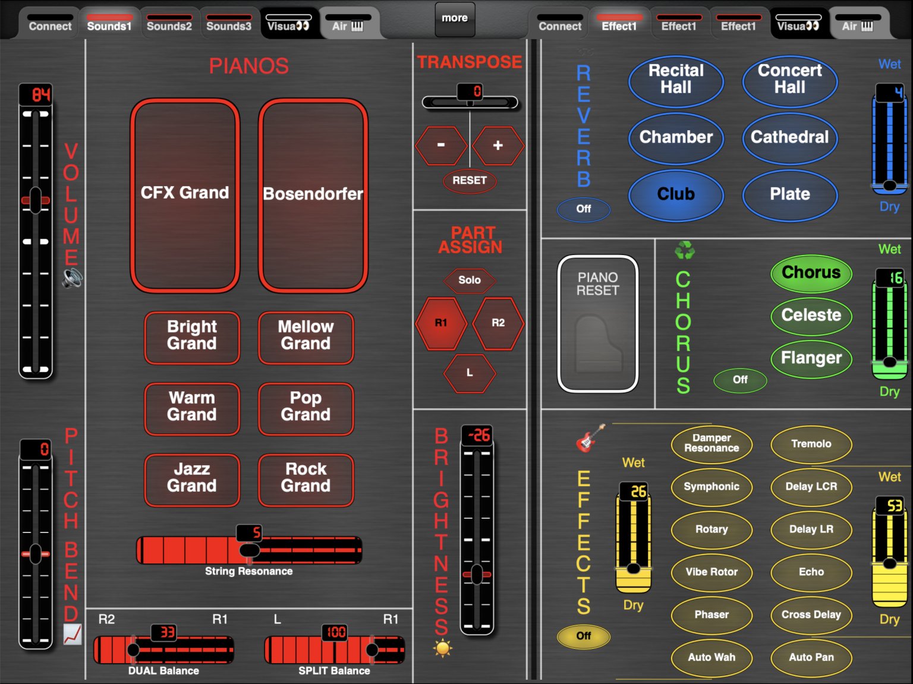Click the Volume slider handle
The width and height of the screenshot is (913, 684).
pos(36,200)
